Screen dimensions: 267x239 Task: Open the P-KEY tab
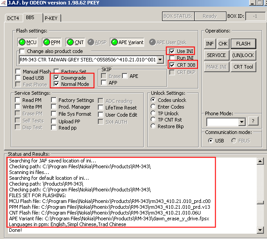coord(51,18)
